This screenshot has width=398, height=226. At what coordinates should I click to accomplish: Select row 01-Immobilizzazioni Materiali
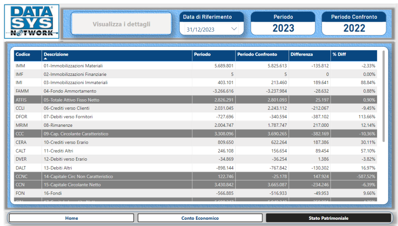click(x=73, y=66)
